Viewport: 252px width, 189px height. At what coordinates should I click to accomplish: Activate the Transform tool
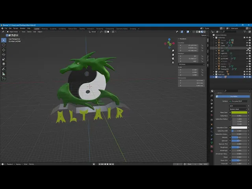pos(4,64)
